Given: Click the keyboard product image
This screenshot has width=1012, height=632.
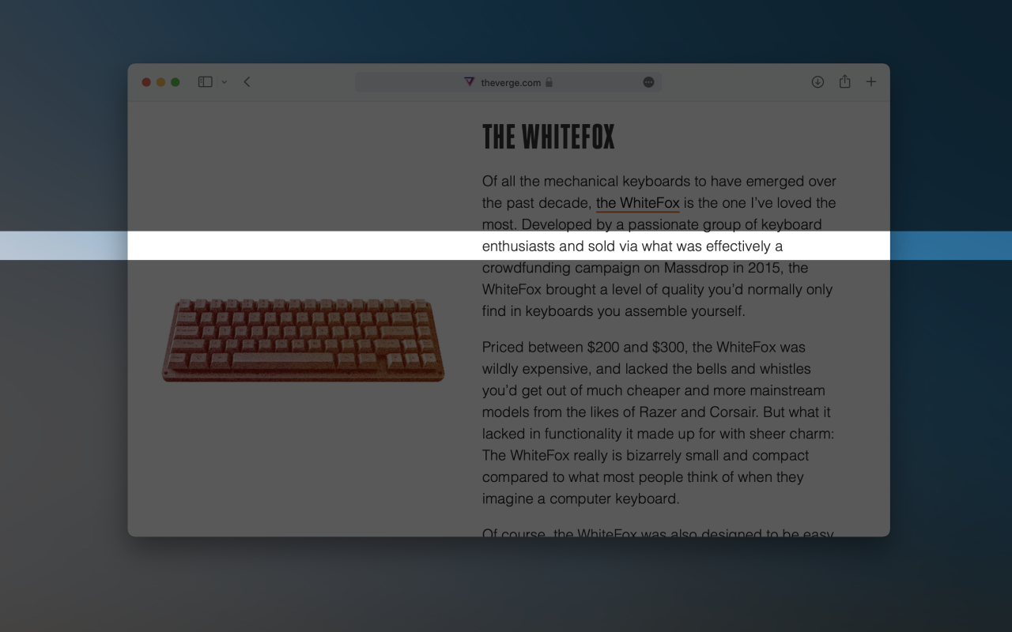Looking at the screenshot, I should [303, 340].
